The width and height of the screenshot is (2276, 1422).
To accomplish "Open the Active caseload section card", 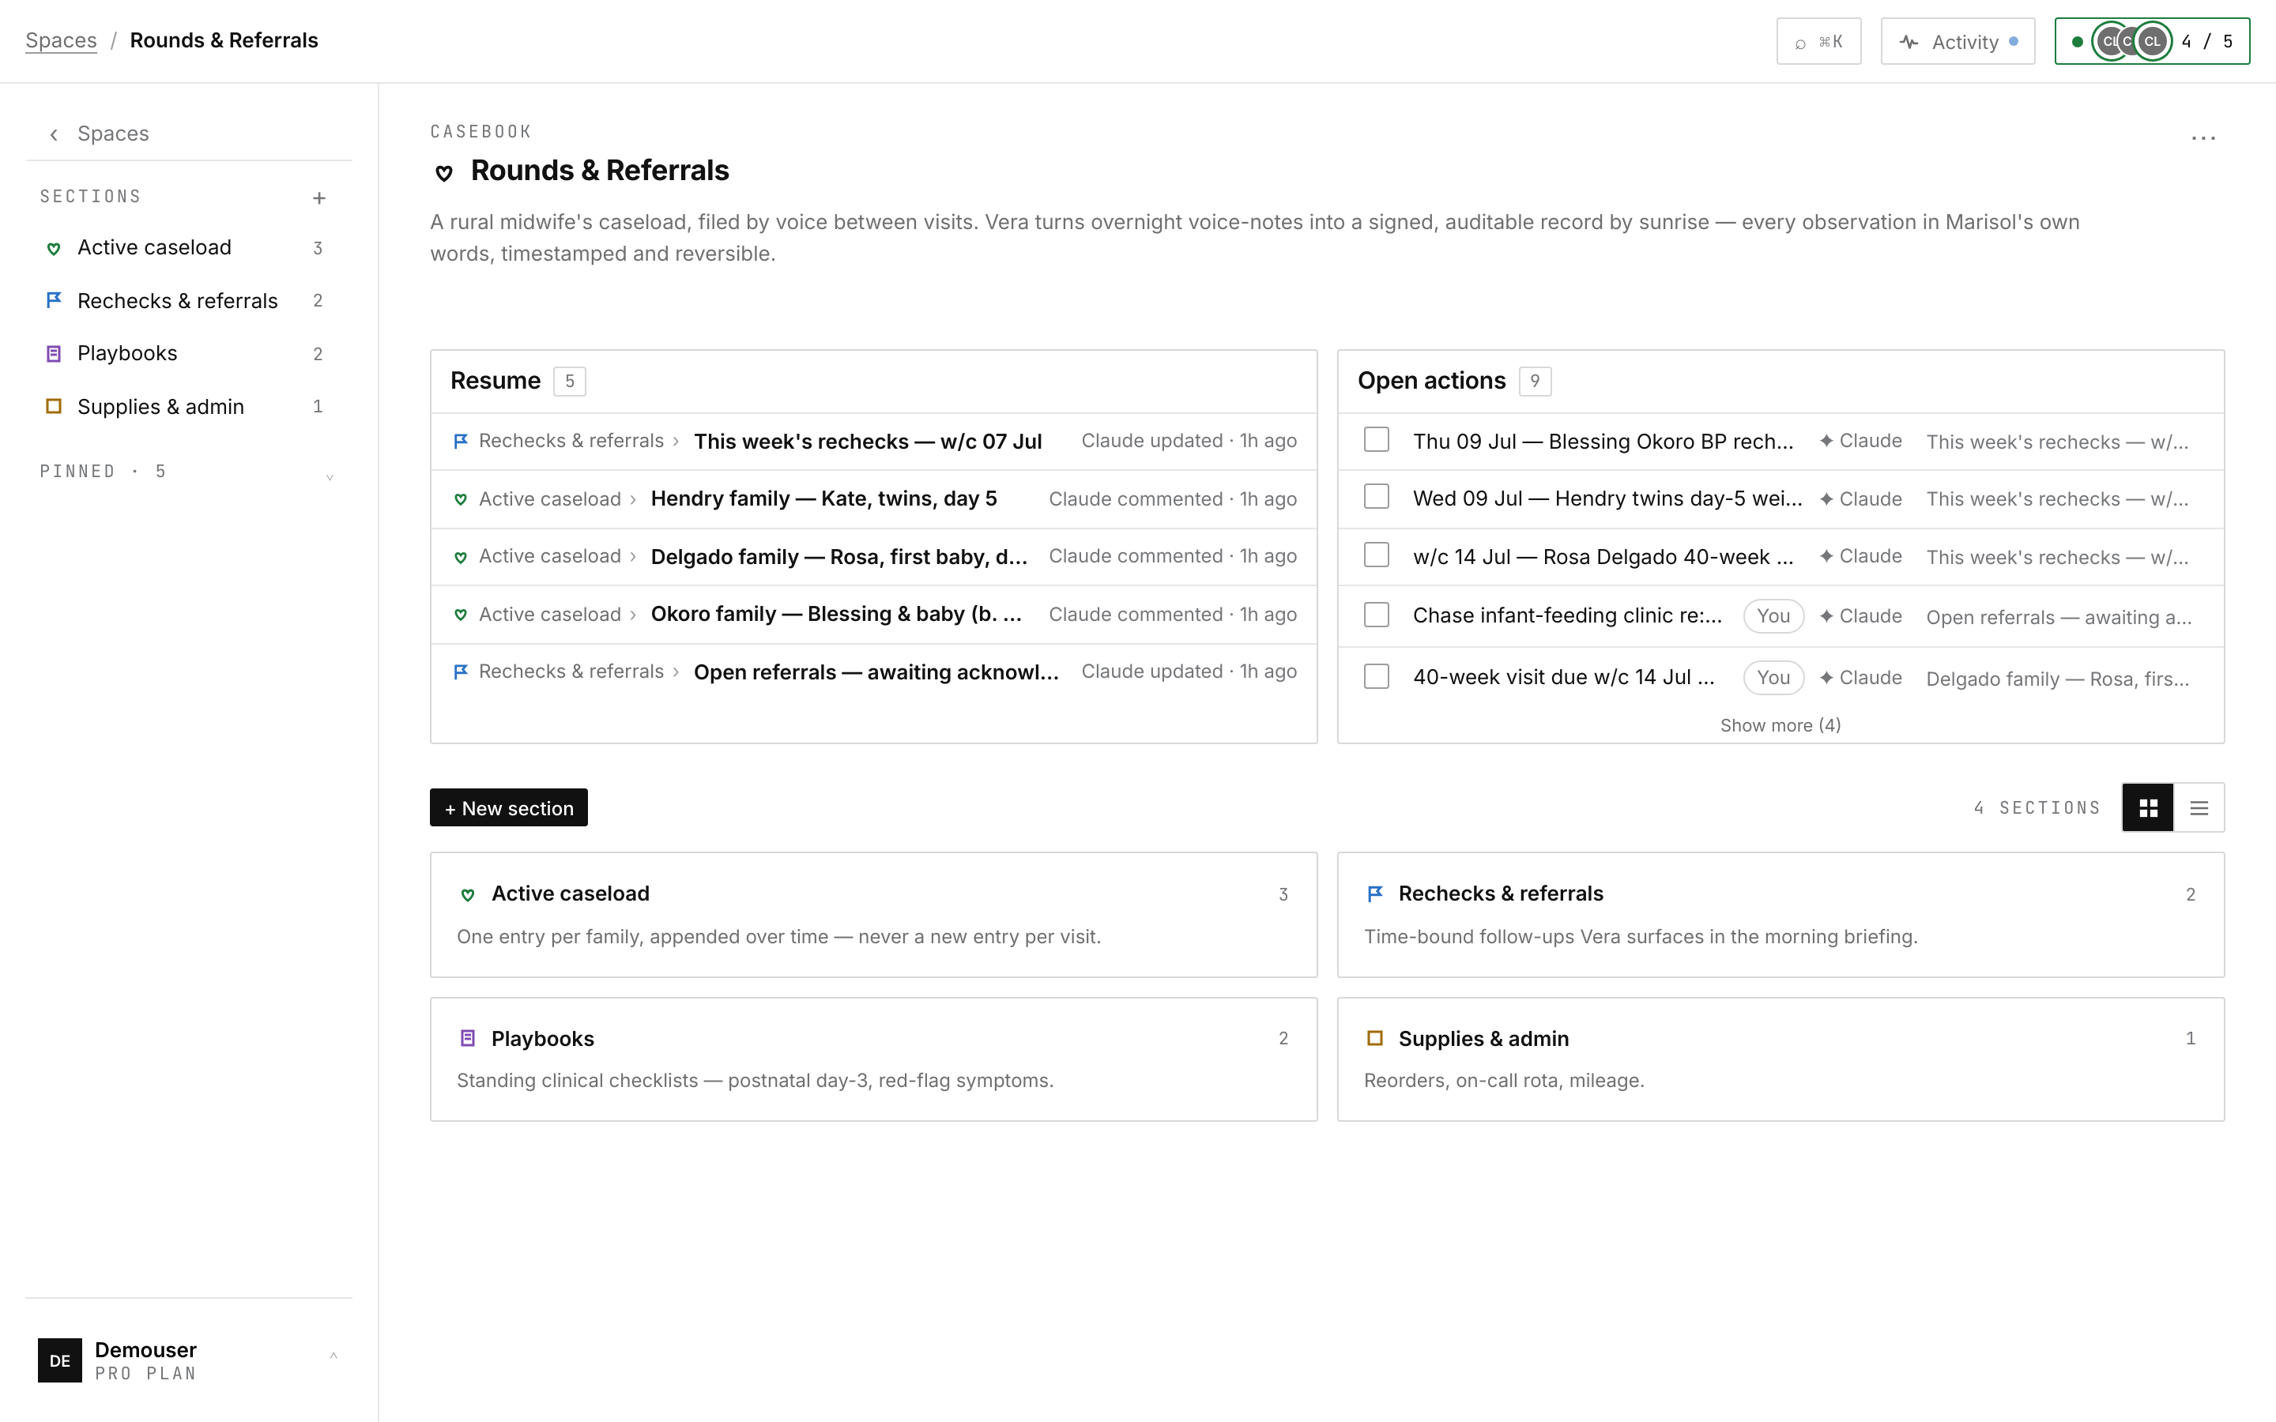I will (874, 914).
